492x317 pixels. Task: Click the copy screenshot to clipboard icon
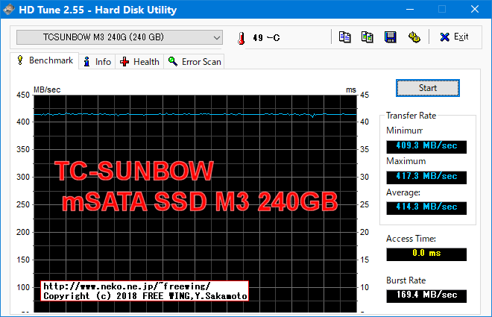pyautogui.click(x=367, y=37)
